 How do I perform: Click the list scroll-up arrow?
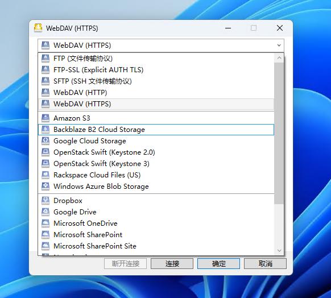point(279,57)
